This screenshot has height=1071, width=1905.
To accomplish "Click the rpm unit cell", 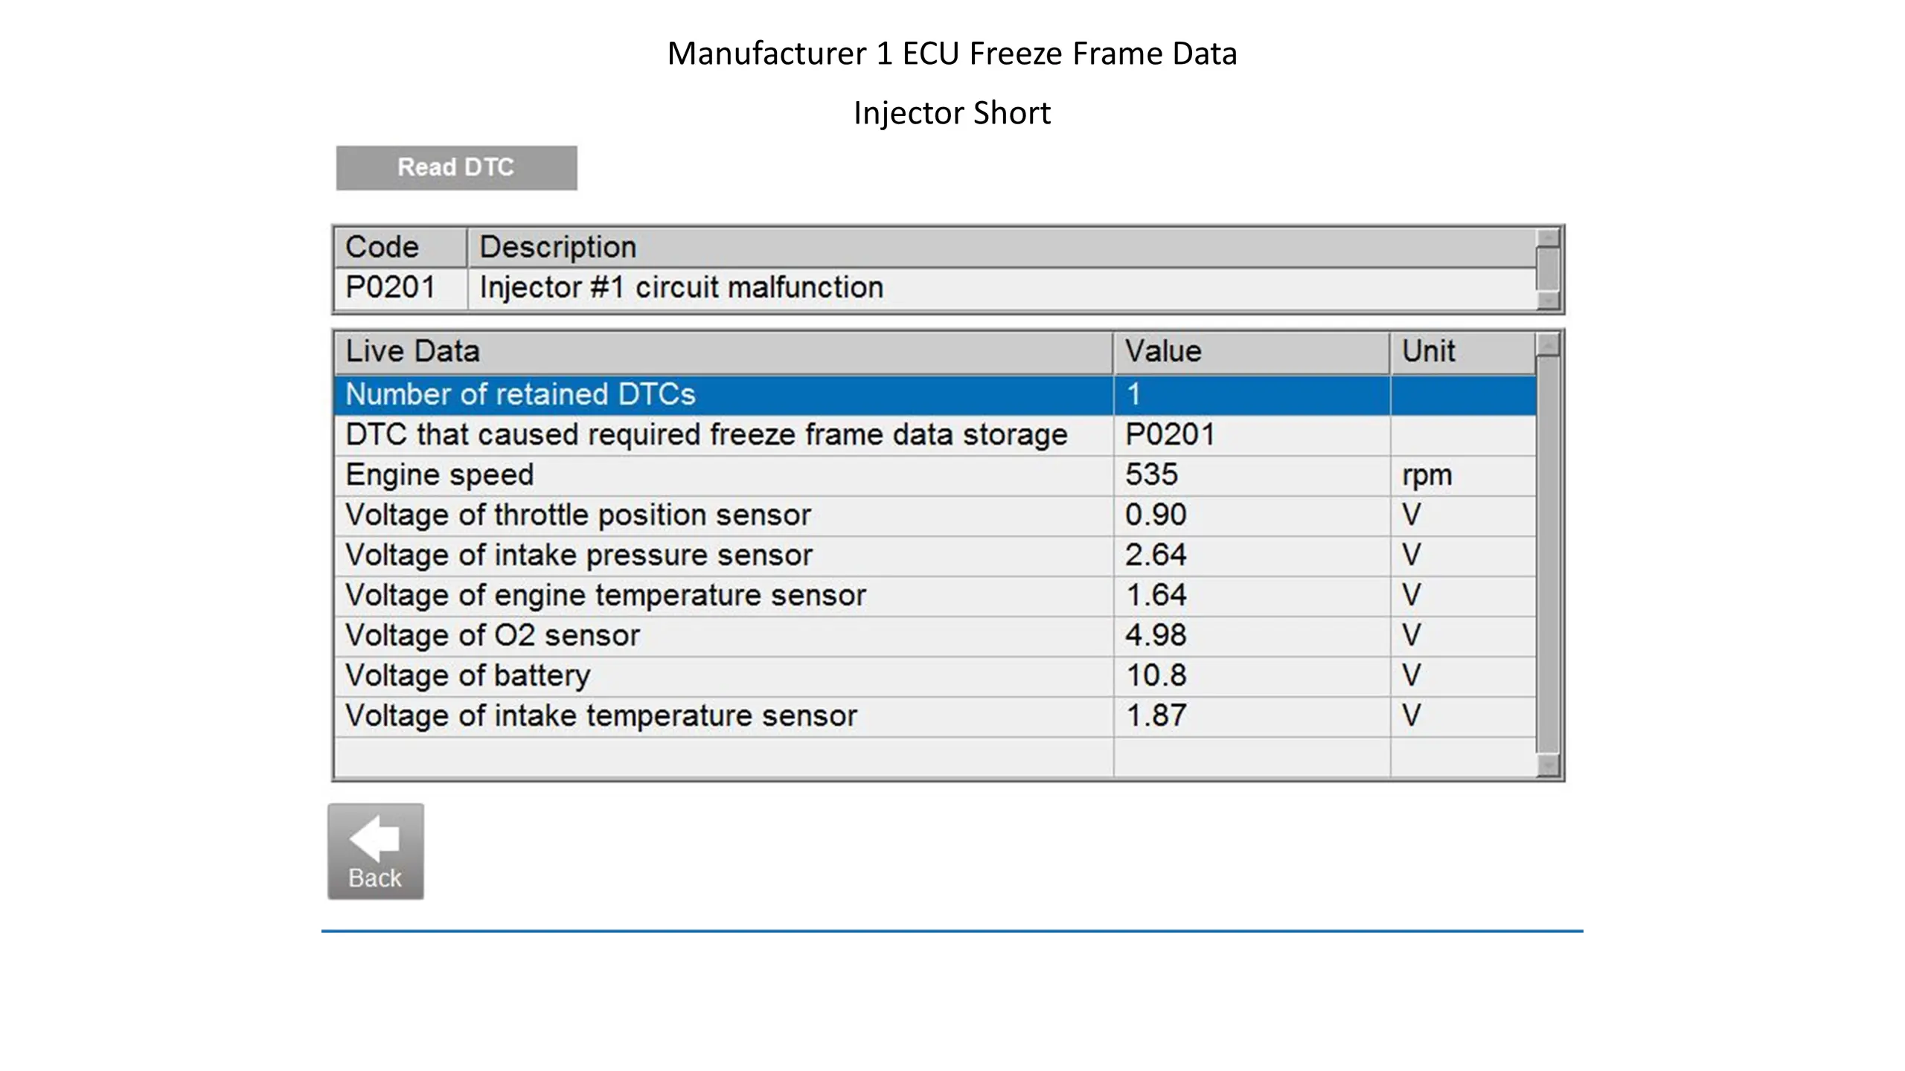I will point(1463,475).
